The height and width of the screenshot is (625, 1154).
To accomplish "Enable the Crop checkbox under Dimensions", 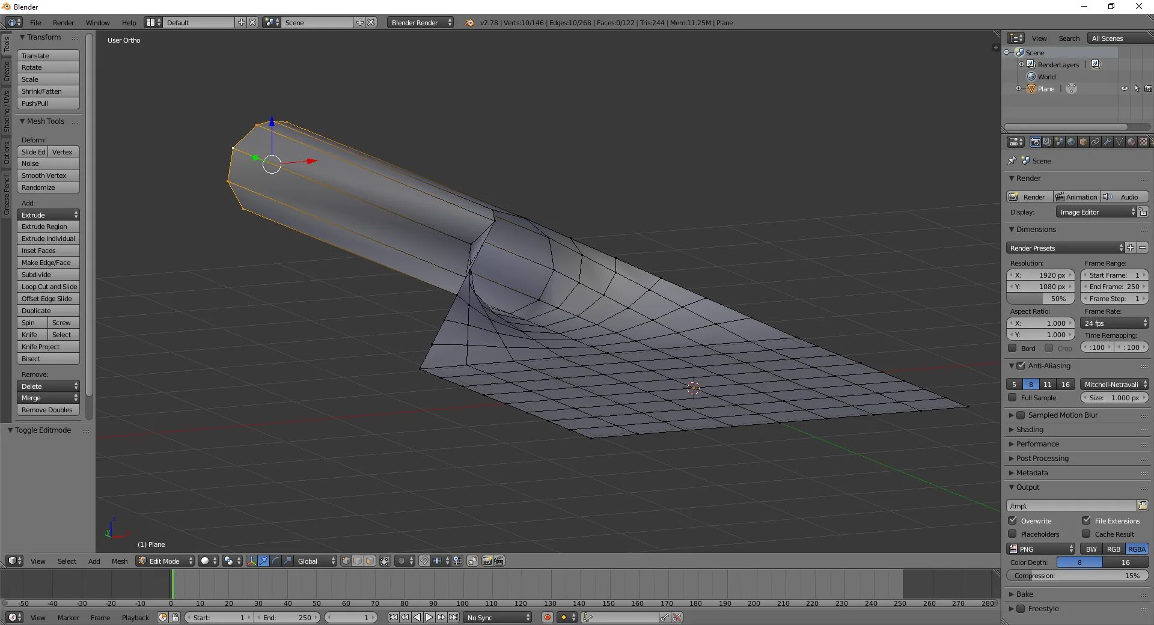I will click(x=1049, y=348).
